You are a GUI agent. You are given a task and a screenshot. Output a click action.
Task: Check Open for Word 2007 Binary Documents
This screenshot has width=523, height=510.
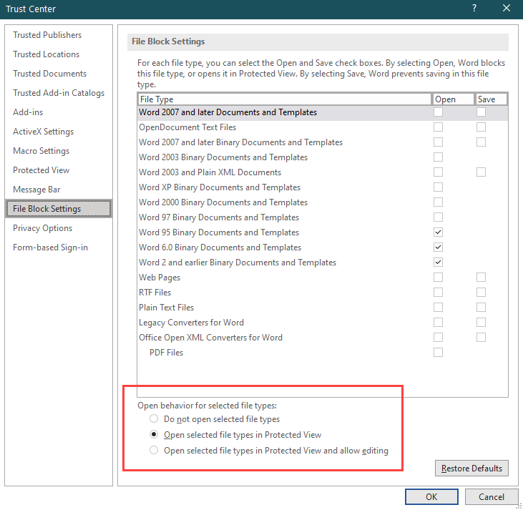pyautogui.click(x=438, y=142)
